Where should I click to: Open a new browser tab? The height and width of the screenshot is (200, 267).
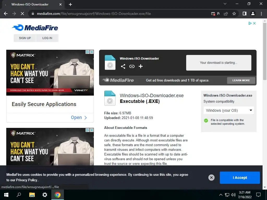click(70, 4)
